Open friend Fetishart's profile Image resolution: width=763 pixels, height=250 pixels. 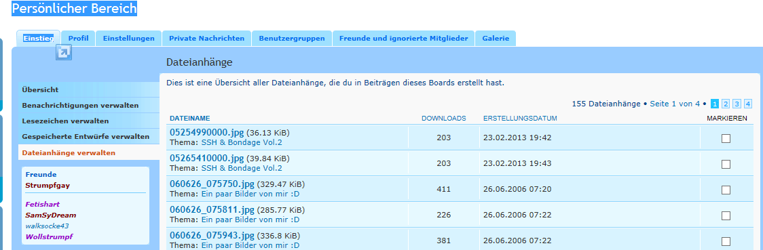pyautogui.click(x=42, y=205)
